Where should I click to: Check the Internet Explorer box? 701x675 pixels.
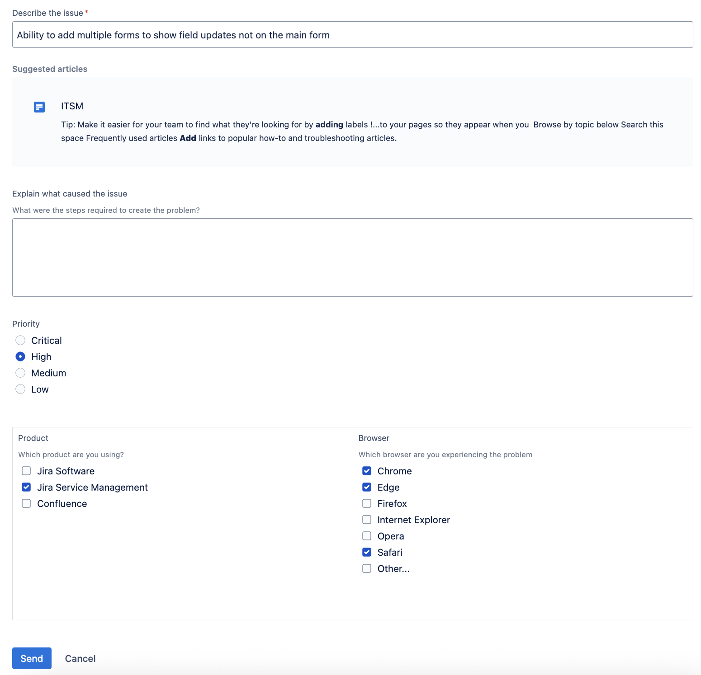click(x=367, y=520)
